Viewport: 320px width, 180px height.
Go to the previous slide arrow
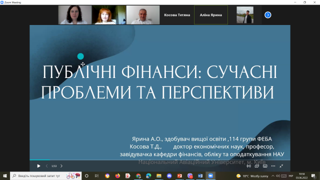pos(46,166)
